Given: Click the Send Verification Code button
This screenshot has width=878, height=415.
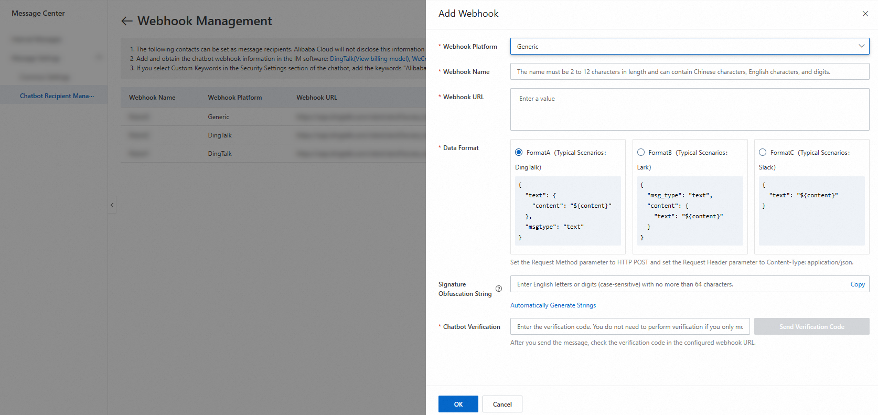Looking at the screenshot, I should pos(811,327).
